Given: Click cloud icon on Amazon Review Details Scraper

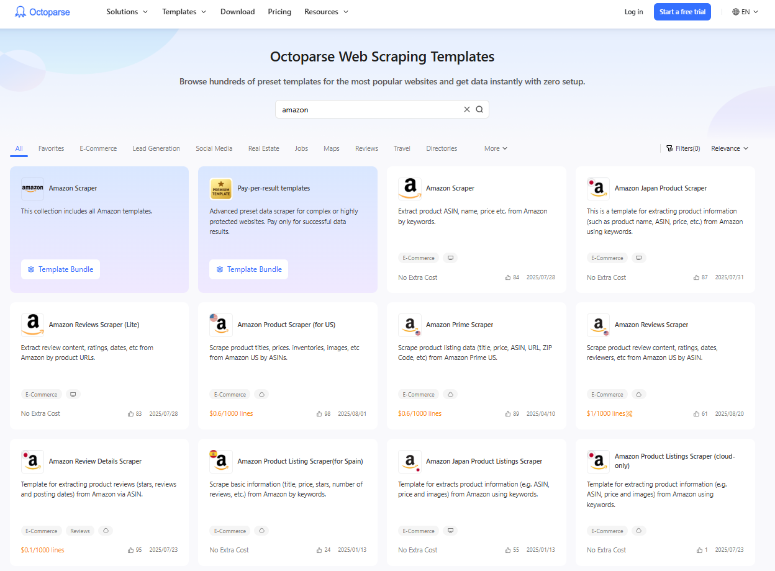Looking at the screenshot, I should pos(106,531).
